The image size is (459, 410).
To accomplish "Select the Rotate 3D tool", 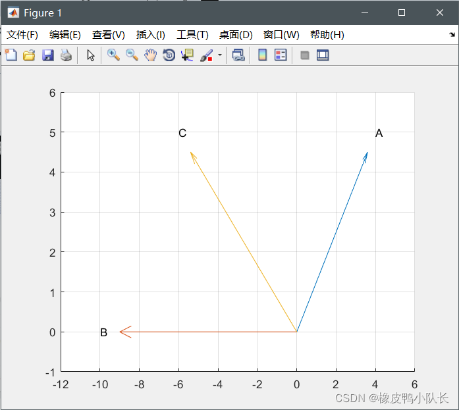I will 169,55.
